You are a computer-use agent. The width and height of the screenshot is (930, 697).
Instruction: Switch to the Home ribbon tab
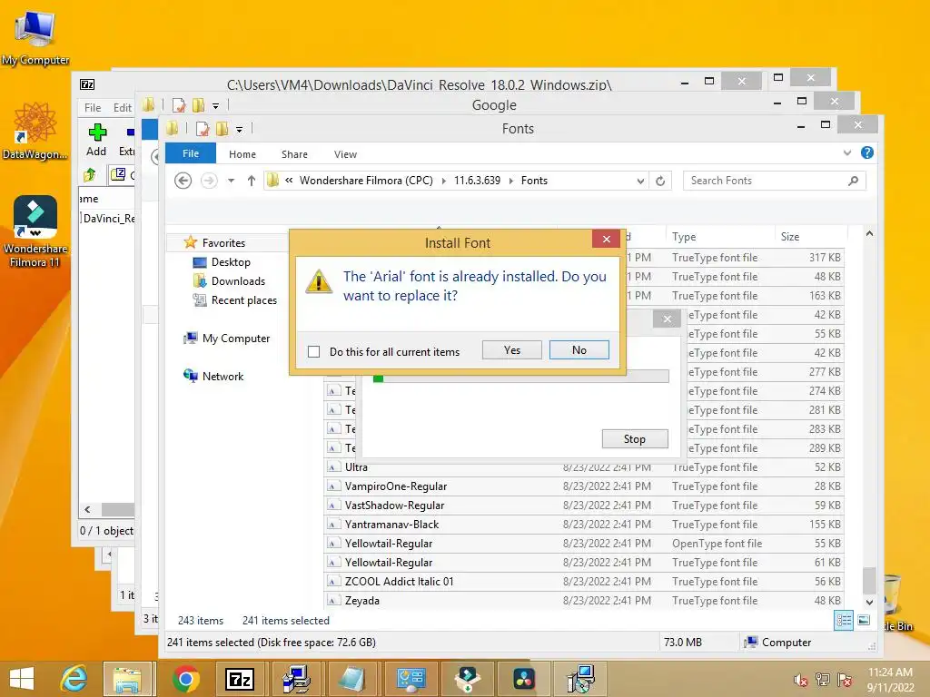click(x=242, y=154)
